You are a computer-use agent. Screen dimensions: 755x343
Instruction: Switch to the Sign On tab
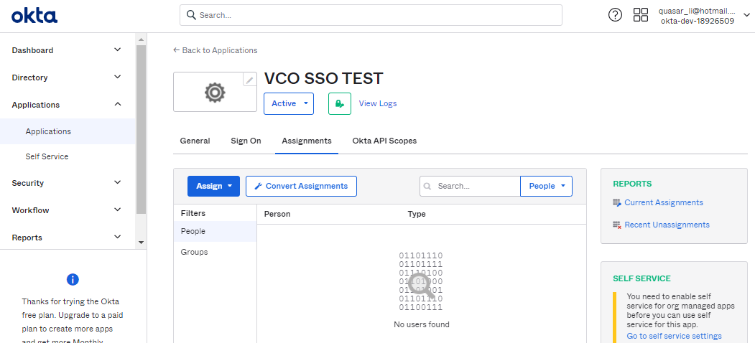point(246,141)
